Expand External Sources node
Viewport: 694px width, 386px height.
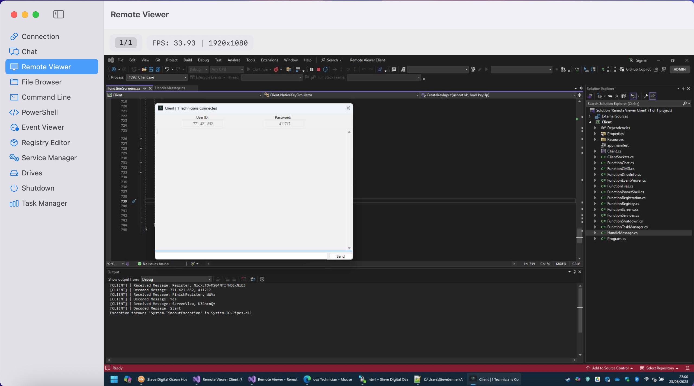coord(590,116)
